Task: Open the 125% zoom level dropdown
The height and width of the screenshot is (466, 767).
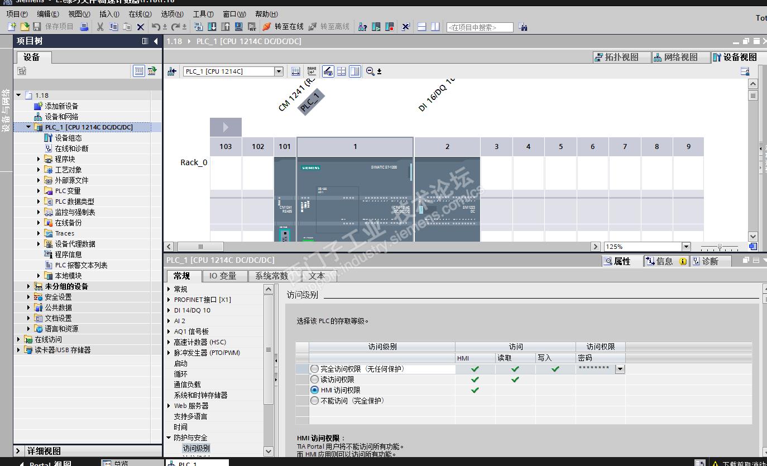Action: 686,247
